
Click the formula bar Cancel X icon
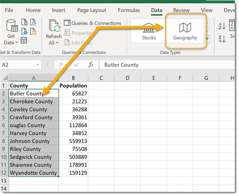61,65
